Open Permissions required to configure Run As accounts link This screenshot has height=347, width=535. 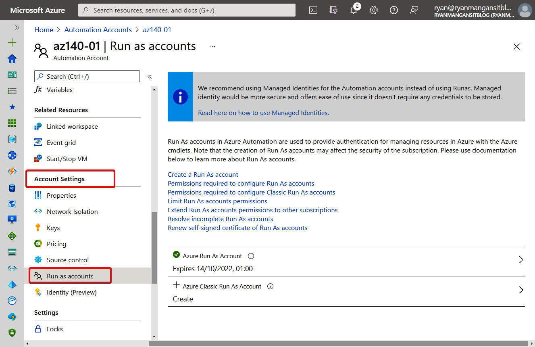pyautogui.click(x=241, y=184)
